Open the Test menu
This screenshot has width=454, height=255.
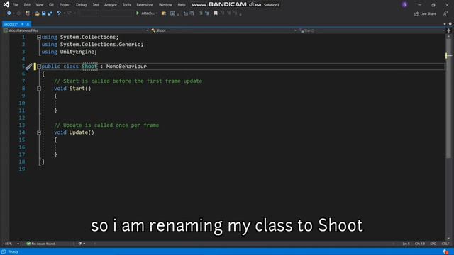point(96,5)
